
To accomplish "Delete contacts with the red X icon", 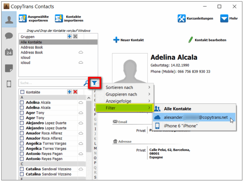I will click(x=75, y=92).
